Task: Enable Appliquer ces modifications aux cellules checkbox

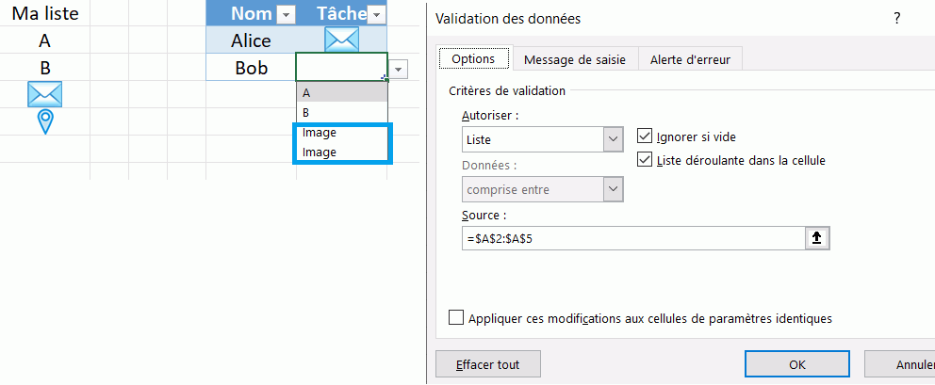Action: pos(457,319)
